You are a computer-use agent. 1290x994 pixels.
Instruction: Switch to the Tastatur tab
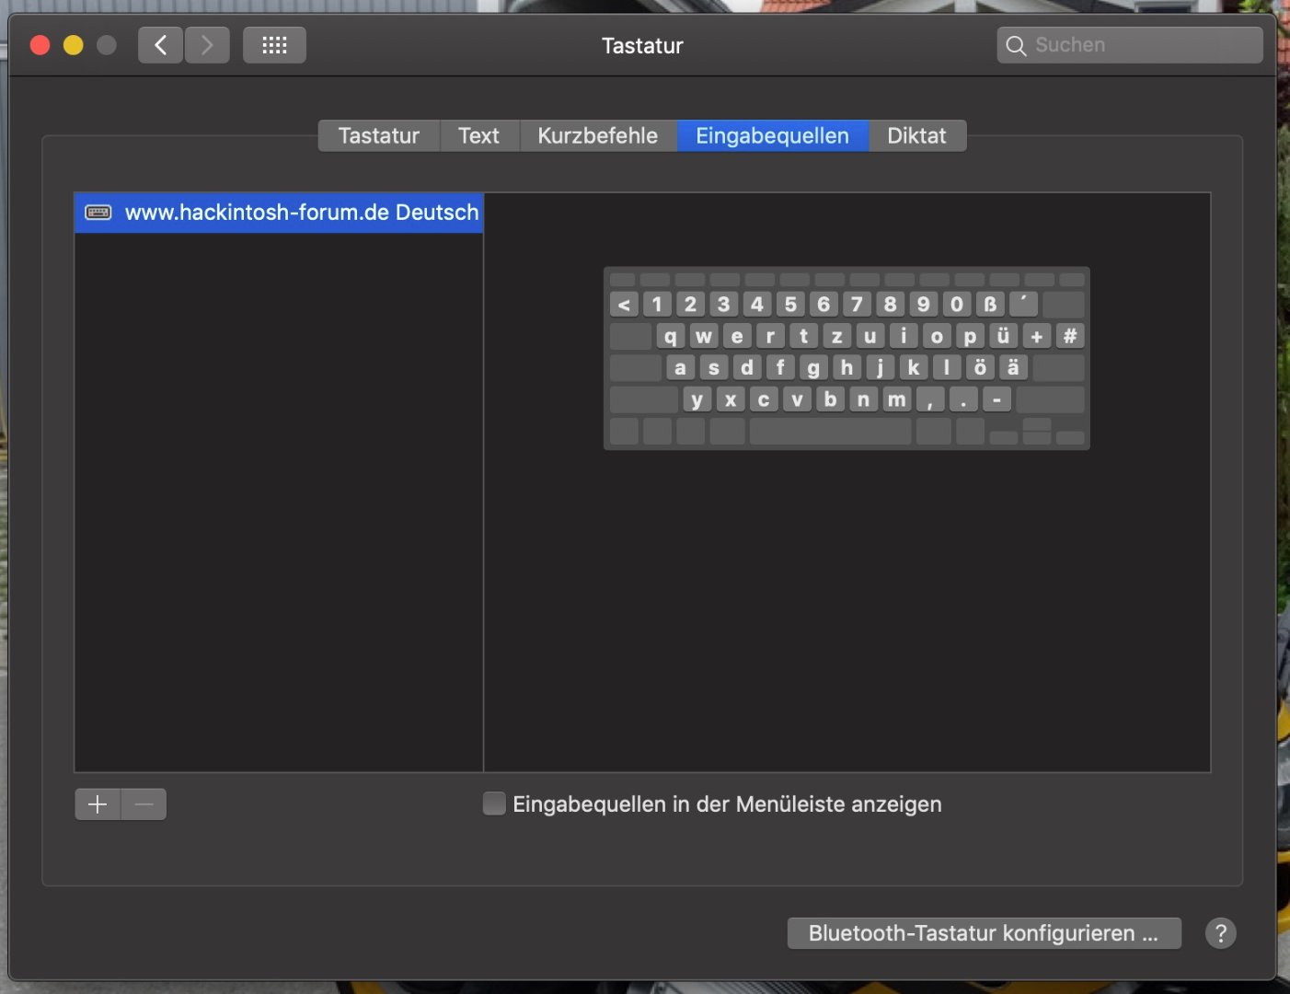(x=379, y=136)
